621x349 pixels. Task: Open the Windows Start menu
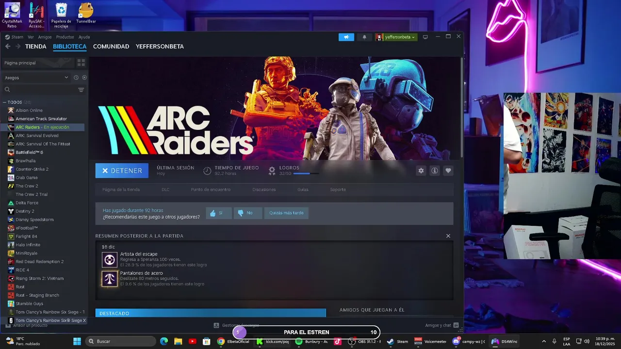(x=77, y=341)
